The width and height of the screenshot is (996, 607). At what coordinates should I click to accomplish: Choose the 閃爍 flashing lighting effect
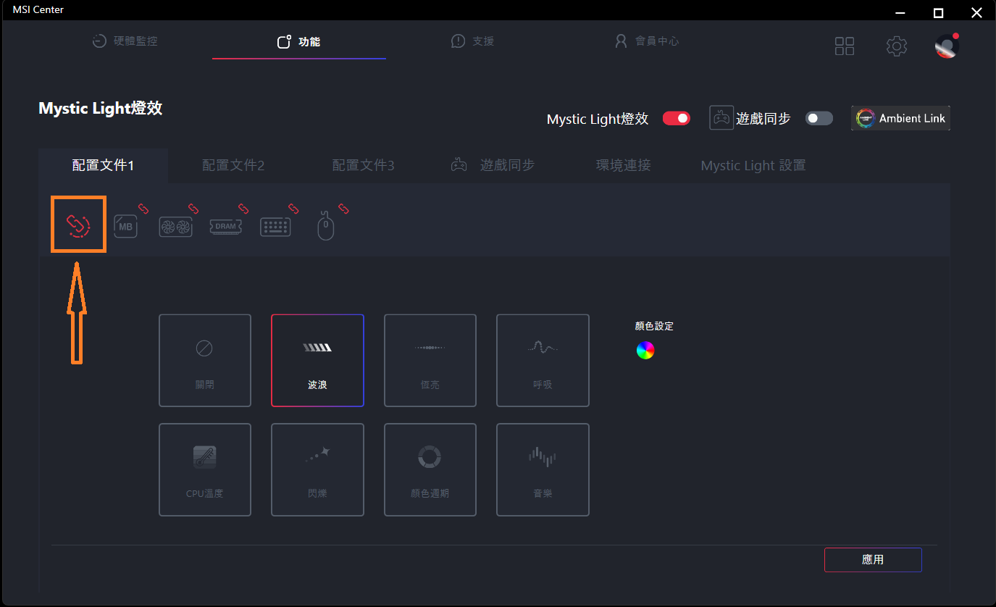point(317,470)
